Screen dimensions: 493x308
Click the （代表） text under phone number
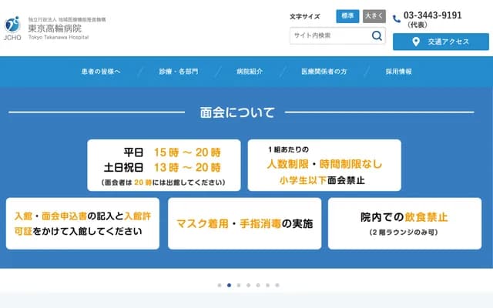click(x=418, y=25)
